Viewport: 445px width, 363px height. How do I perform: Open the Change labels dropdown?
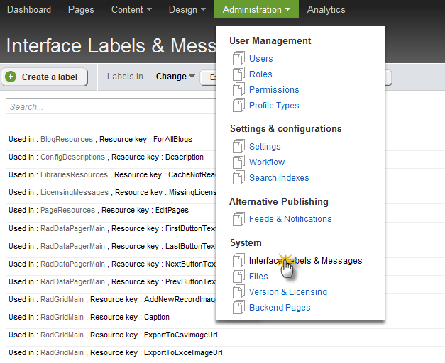[175, 77]
